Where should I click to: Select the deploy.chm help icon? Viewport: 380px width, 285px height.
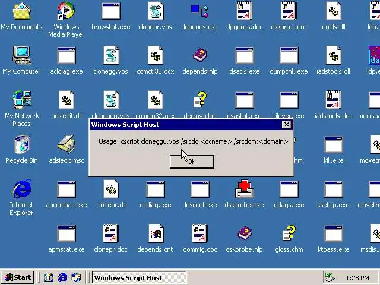tap(200, 100)
